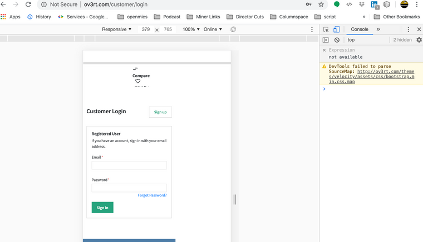Click the Compare link
This screenshot has width=423, height=242.
141,75
